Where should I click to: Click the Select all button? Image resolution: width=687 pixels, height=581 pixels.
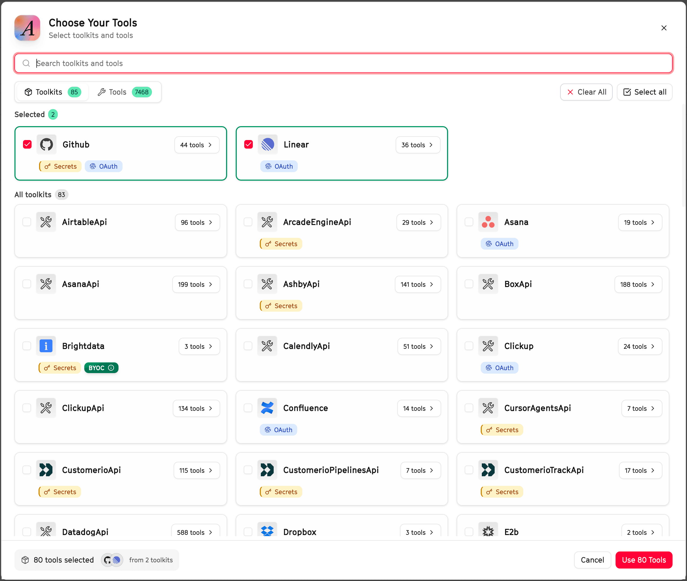coord(644,92)
